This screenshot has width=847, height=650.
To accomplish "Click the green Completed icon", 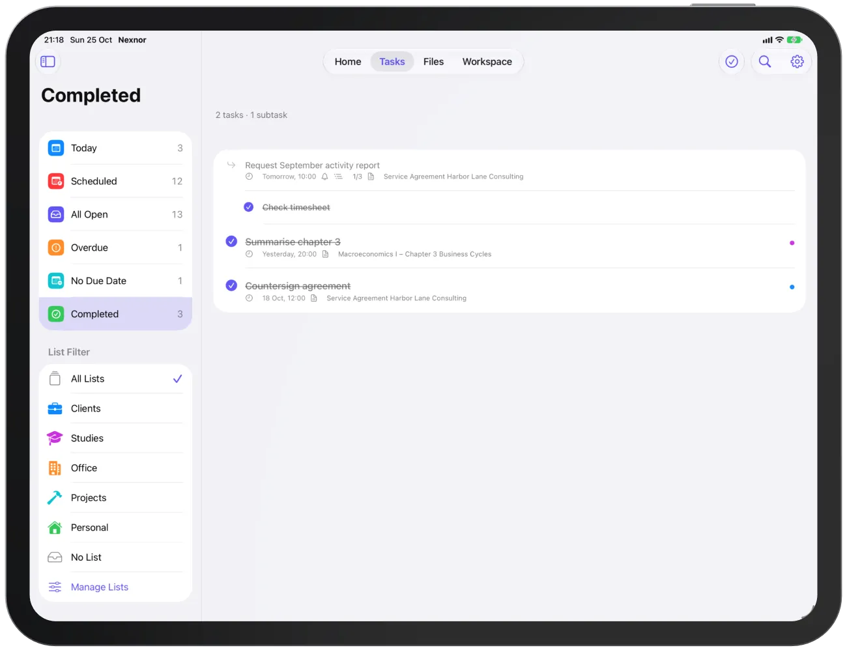I will click(56, 314).
